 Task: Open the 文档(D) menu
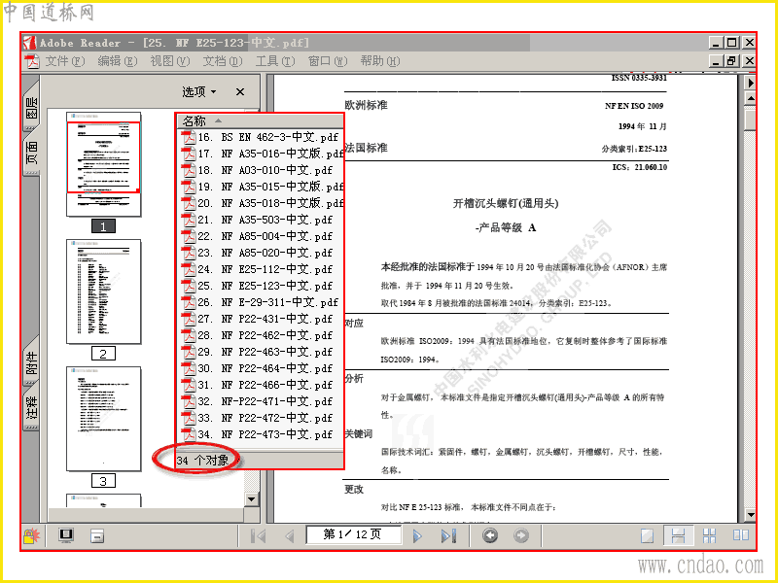(223, 61)
